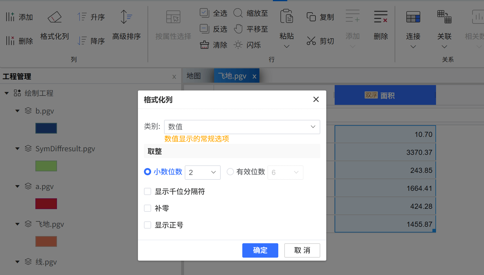Open 高级排序 advanced sort tool
Screen dimensions: 484x275
[126, 17]
